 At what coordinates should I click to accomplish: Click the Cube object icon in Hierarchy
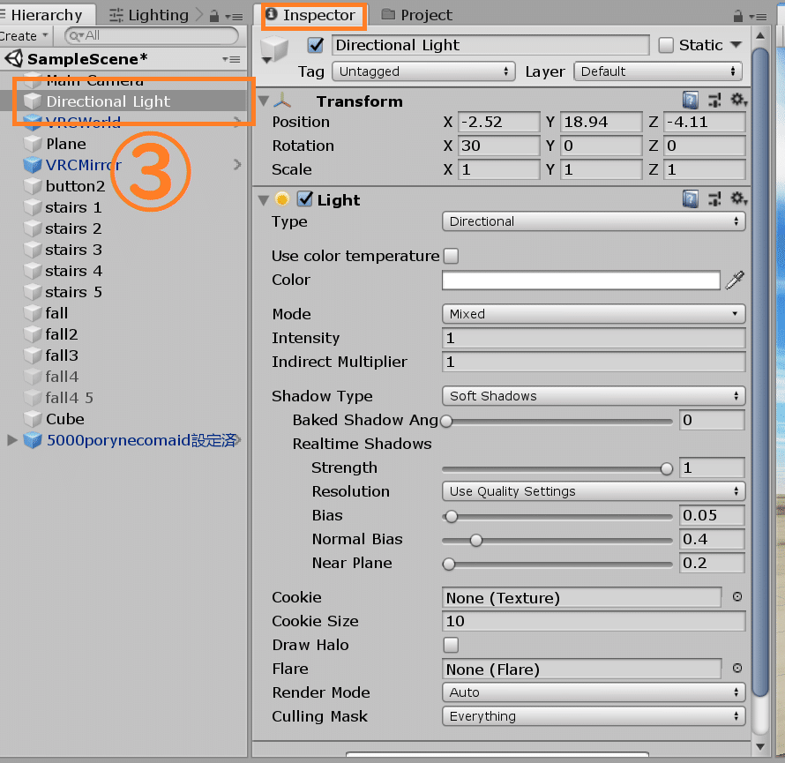(33, 419)
